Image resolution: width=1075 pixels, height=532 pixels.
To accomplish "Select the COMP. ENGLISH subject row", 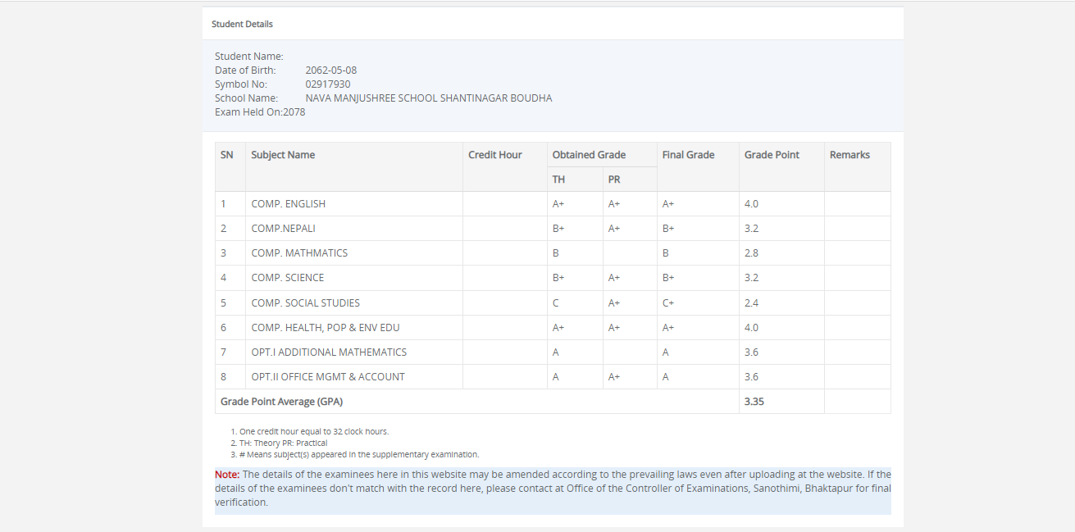I will tap(288, 204).
